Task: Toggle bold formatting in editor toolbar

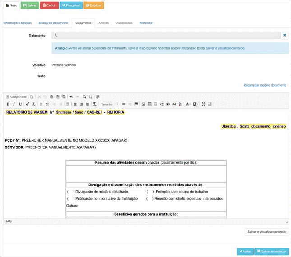Action: click(9, 104)
